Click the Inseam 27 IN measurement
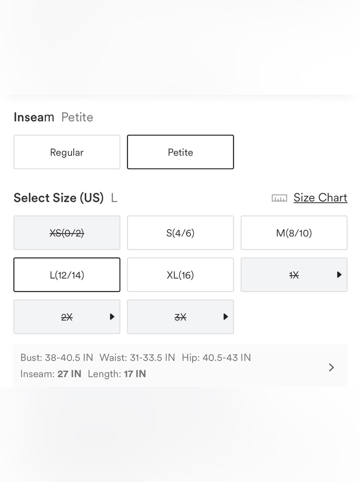 point(51,374)
